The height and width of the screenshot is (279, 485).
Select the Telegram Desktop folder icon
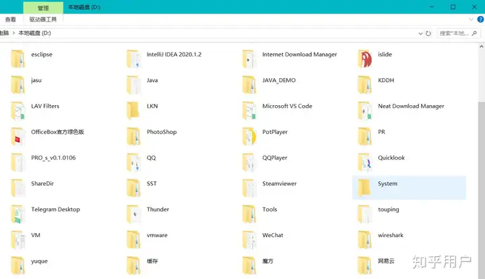(18, 214)
